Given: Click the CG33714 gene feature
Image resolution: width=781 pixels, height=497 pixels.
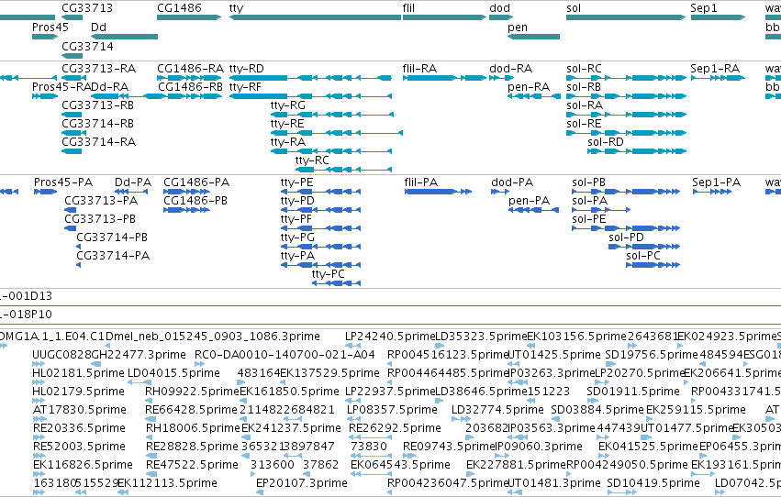Looking at the screenshot, I should (73, 56).
